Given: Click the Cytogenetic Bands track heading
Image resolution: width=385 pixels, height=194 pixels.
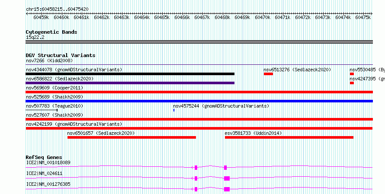Looking at the screenshot, I should tap(51, 32).
